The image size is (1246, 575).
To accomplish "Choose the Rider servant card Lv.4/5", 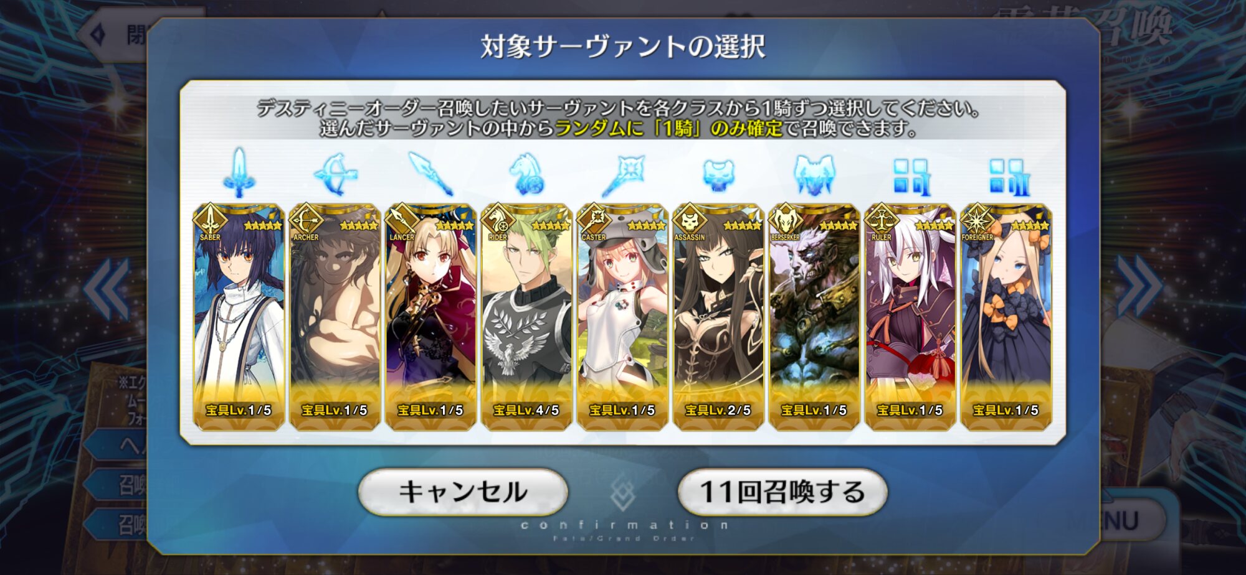I will 526,317.
